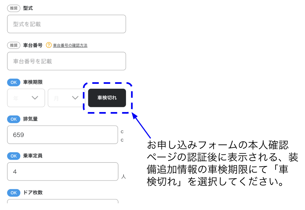Screen dimensions: 305x210
Task: Click the 型式 input field
Action: (x=67, y=24)
